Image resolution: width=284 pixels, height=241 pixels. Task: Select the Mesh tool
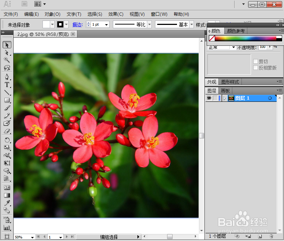point(7,188)
